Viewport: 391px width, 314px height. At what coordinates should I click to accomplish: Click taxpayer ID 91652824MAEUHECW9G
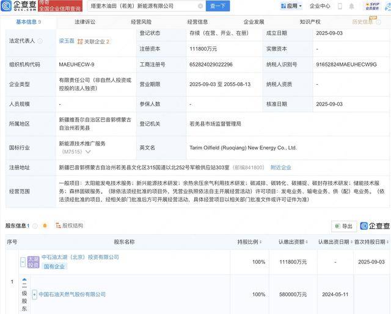pyautogui.click(x=346, y=65)
